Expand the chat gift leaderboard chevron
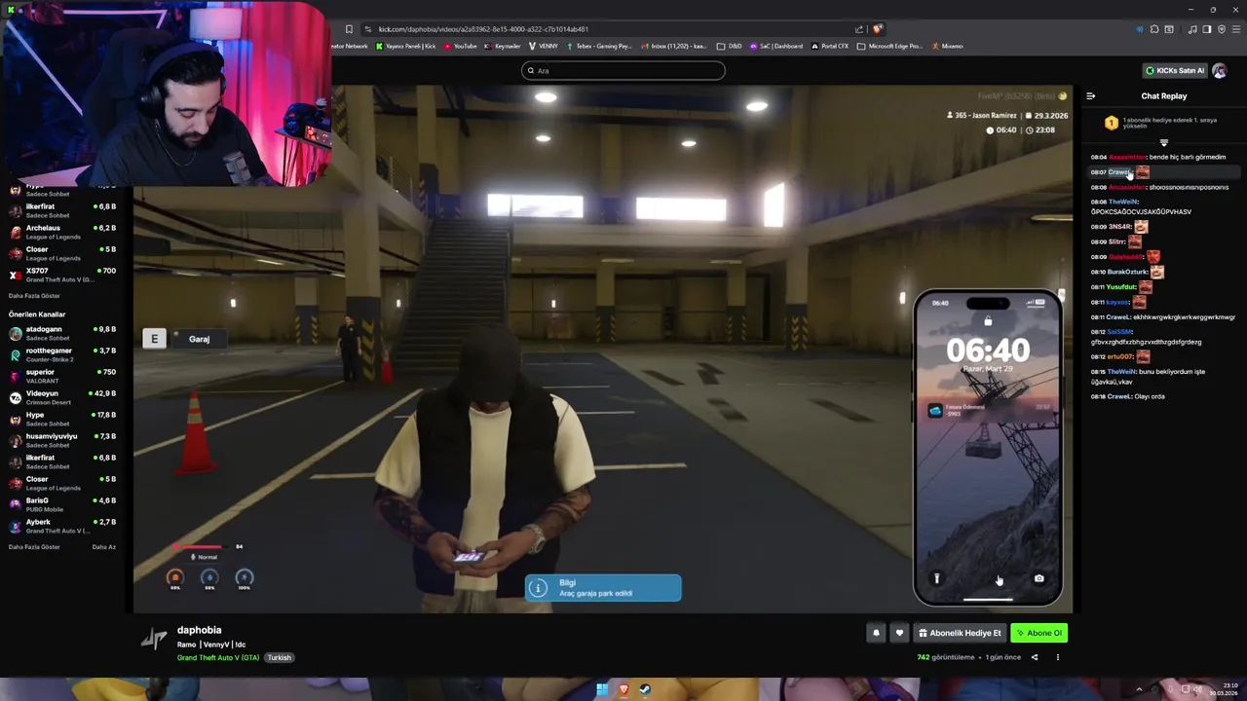 (1163, 143)
